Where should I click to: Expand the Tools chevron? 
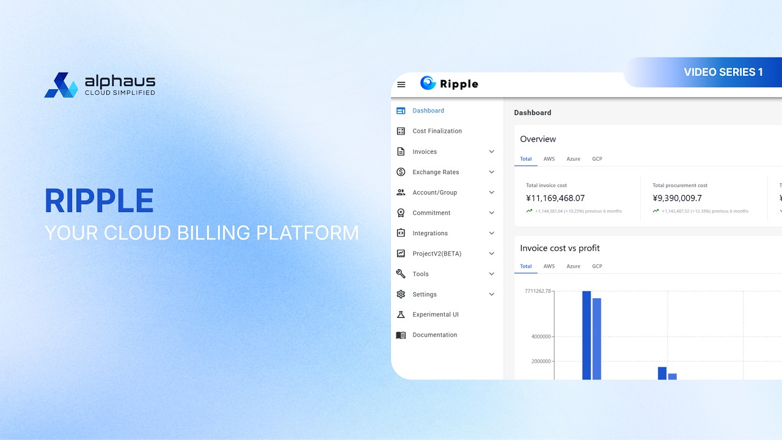(492, 274)
